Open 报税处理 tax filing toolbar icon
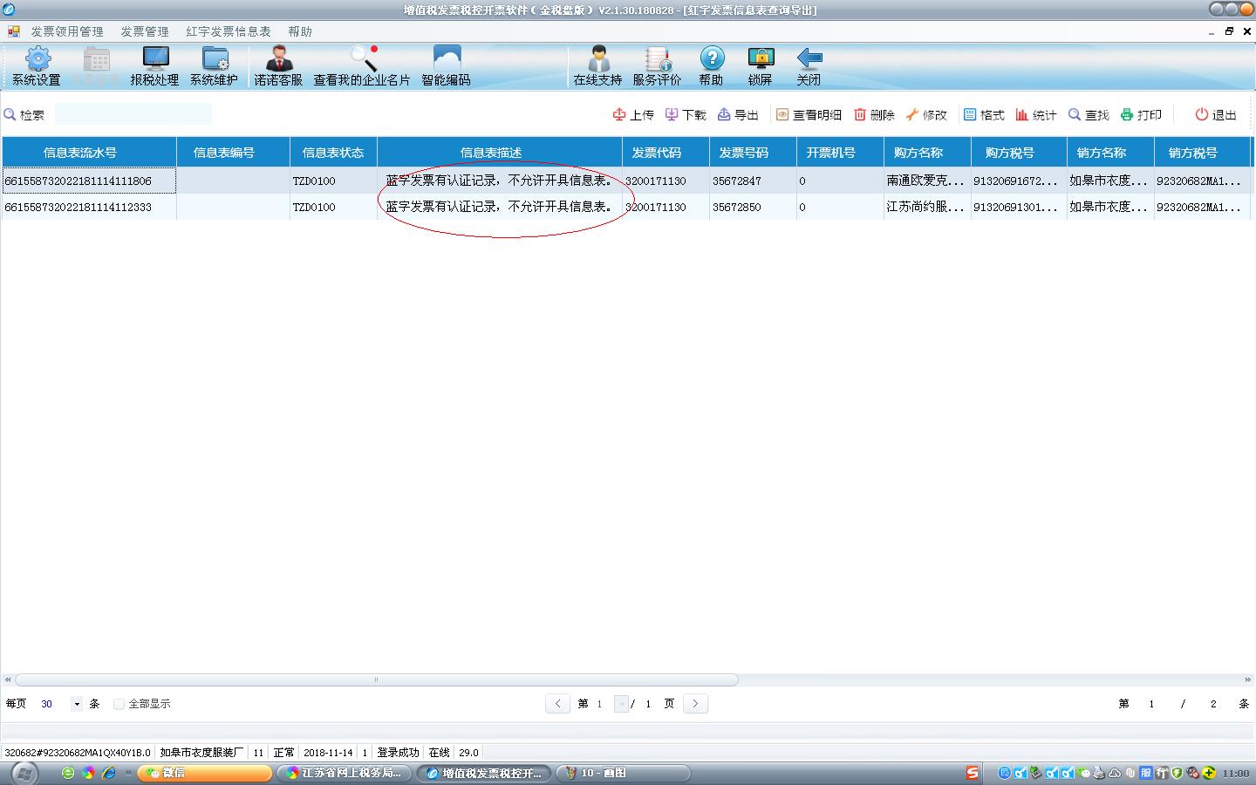1256x785 pixels. (154, 65)
